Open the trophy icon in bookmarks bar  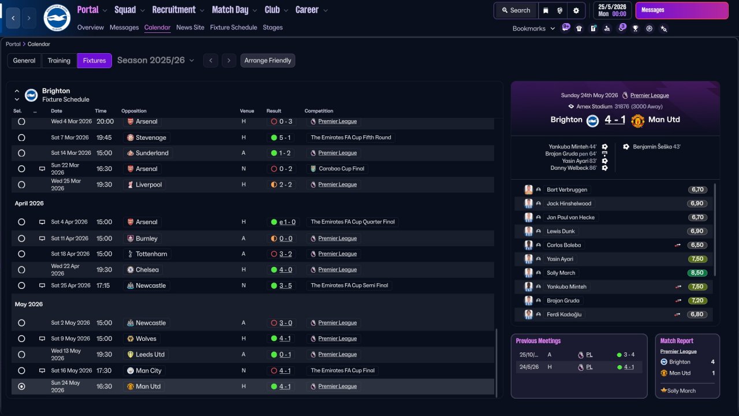click(x=635, y=28)
